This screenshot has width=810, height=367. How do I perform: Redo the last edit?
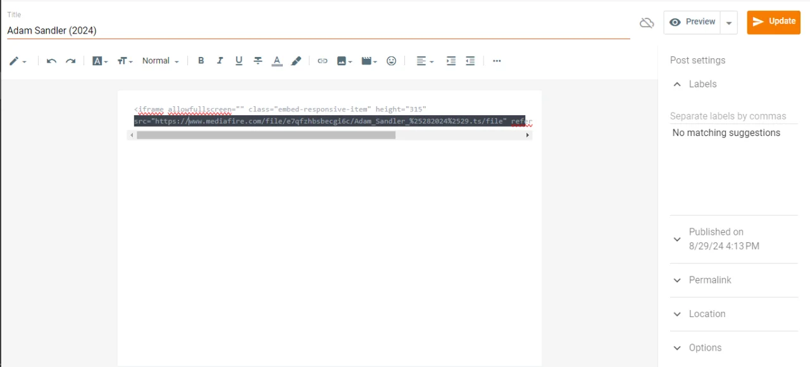click(x=71, y=61)
